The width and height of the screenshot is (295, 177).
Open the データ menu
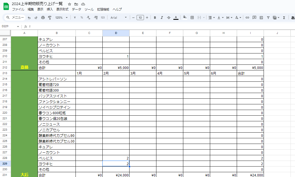(76, 9)
